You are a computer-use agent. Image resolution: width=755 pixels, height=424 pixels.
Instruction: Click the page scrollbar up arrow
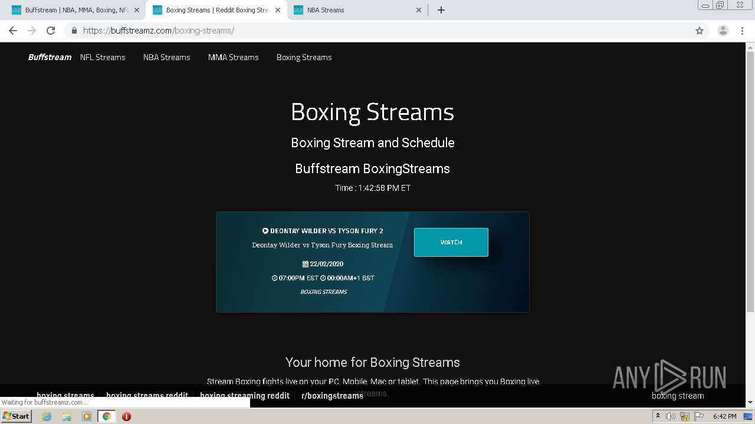pos(750,47)
